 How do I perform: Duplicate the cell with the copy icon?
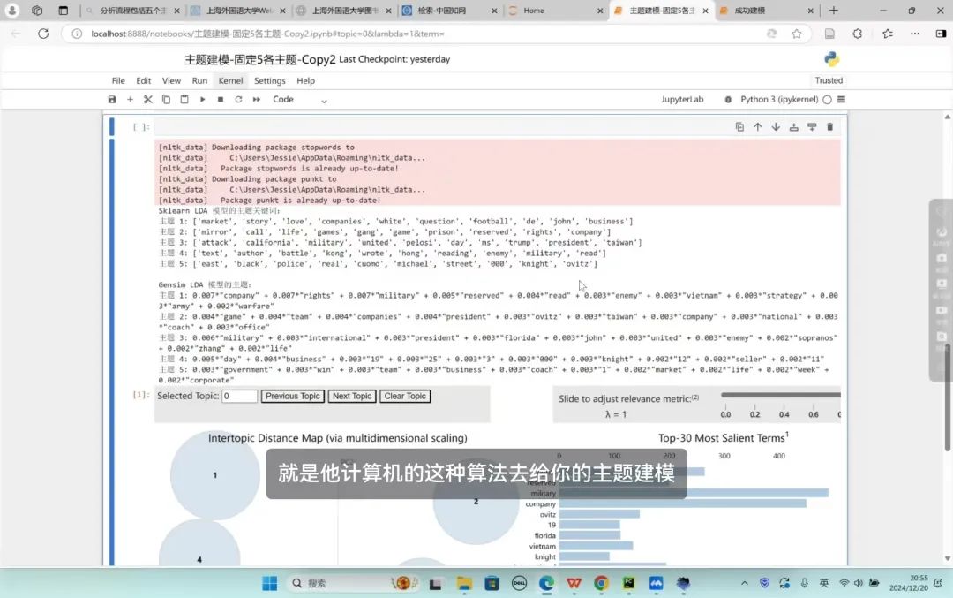pyautogui.click(x=739, y=127)
